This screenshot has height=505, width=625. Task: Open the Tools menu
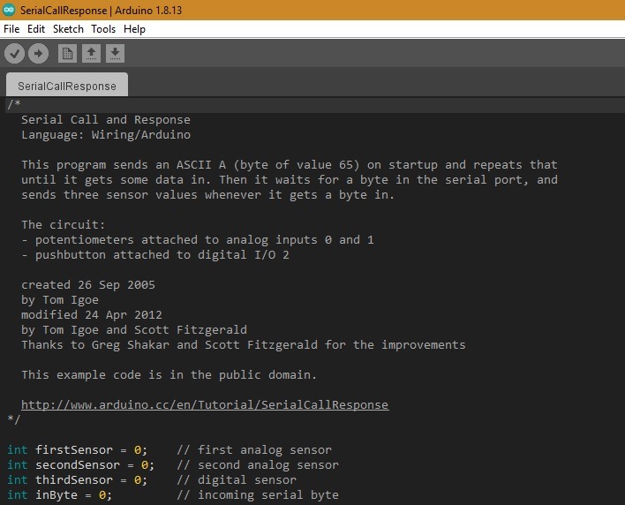[103, 29]
